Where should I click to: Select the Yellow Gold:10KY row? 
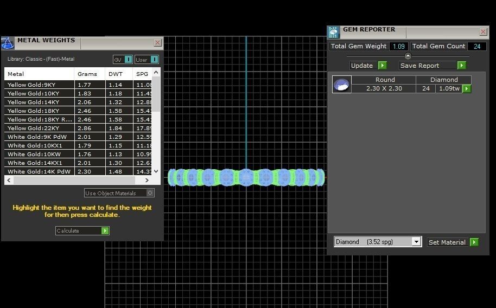(x=78, y=93)
